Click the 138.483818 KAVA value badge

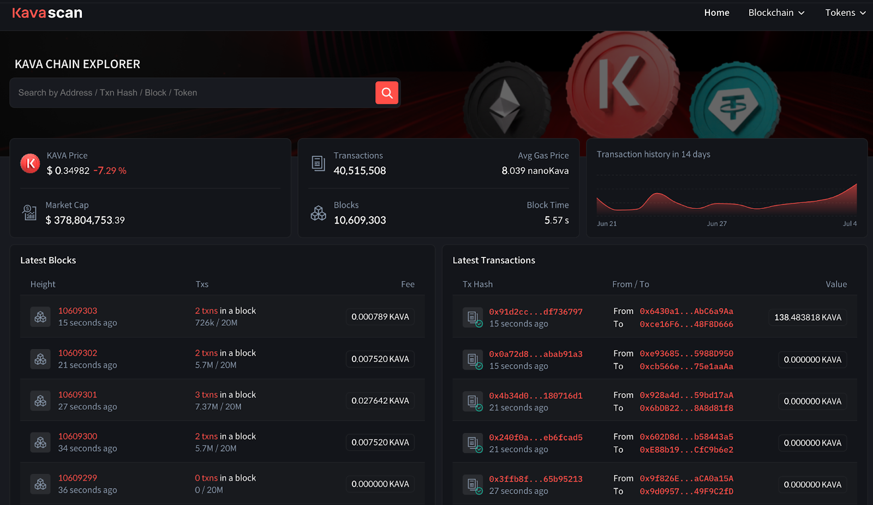click(808, 317)
